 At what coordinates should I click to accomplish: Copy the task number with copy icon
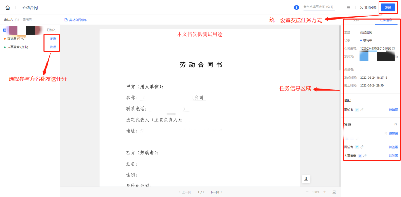point(394,48)
